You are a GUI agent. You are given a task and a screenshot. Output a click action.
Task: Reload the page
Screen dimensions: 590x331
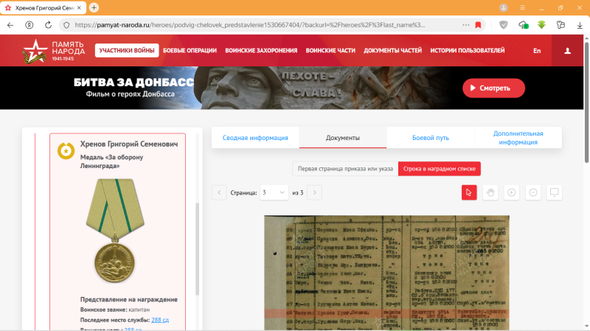[48, 25]
